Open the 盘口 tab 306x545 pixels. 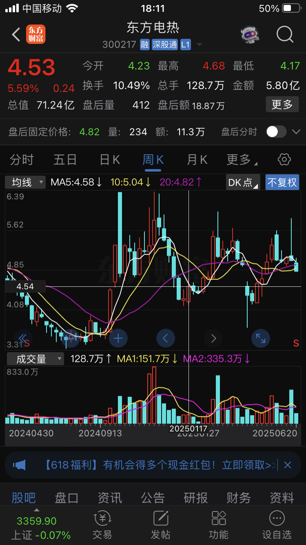click(x=67, y=498)
